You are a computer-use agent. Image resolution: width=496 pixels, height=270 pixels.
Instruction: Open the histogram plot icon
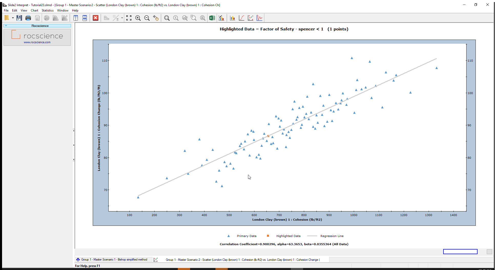click(x=232, y=18)
